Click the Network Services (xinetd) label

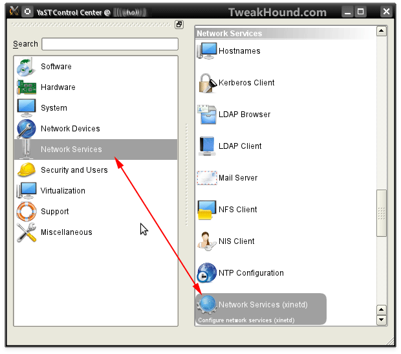[263, 305]
